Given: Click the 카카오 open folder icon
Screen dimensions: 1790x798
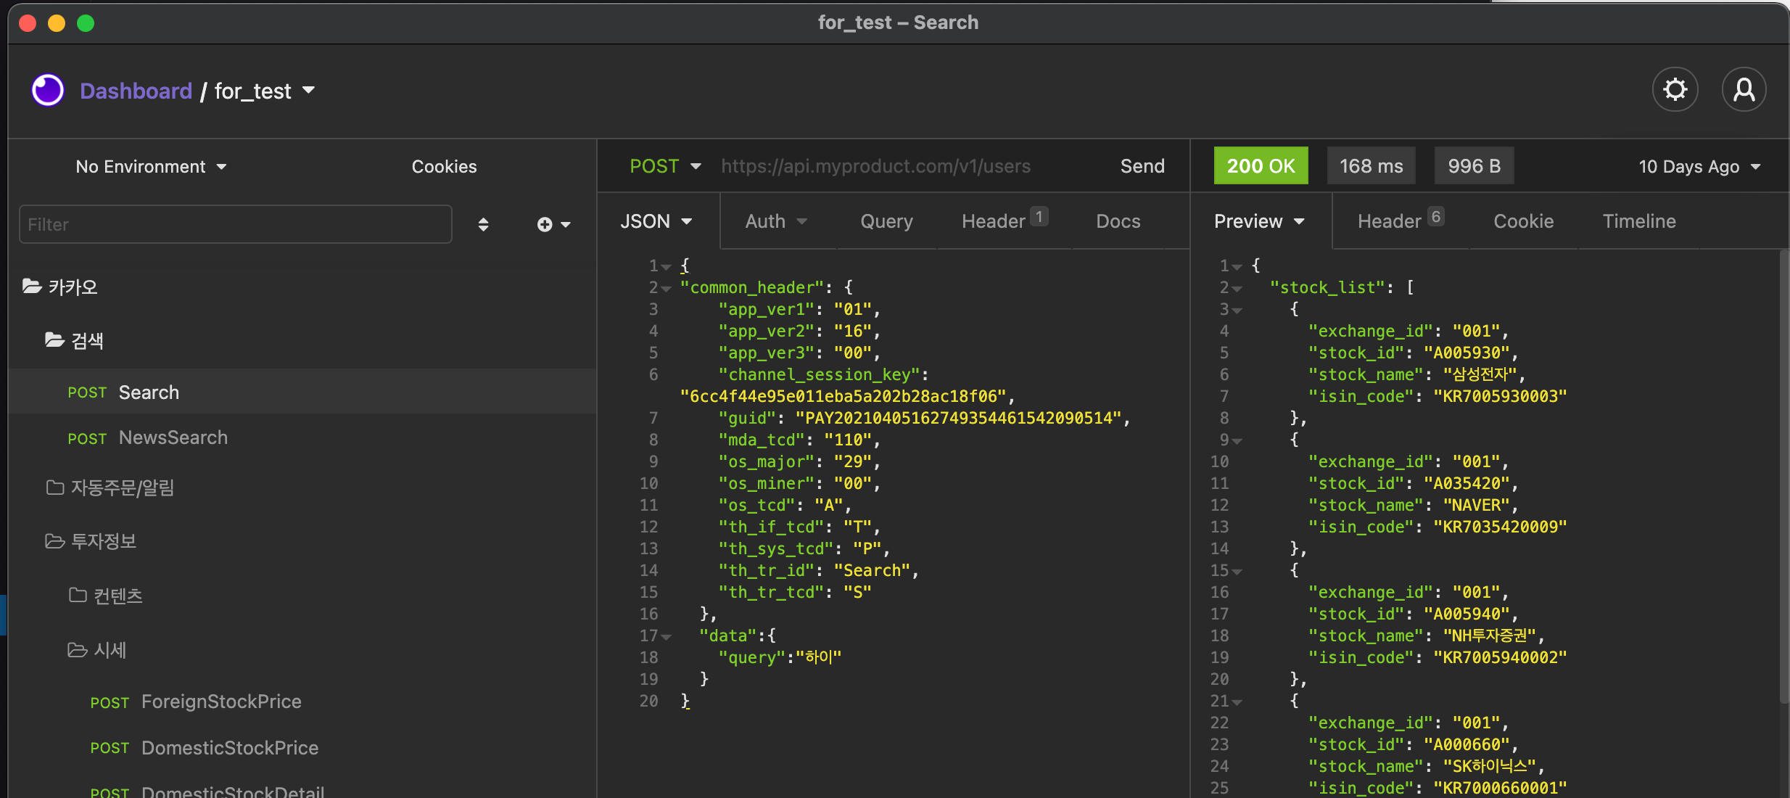Looking at the screenshot, I should (32, 287).
